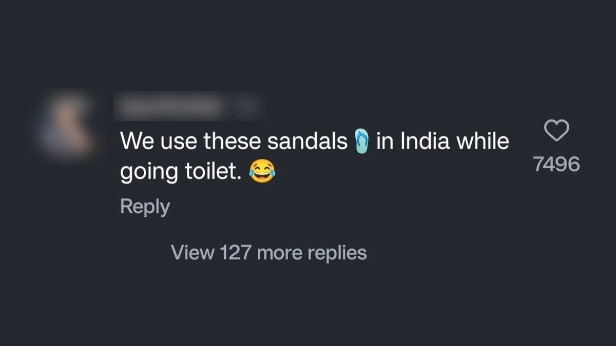Viewport: 616px width, 346px height.
Task: Click "more replies" text below the comment
Action: [312, 252]
